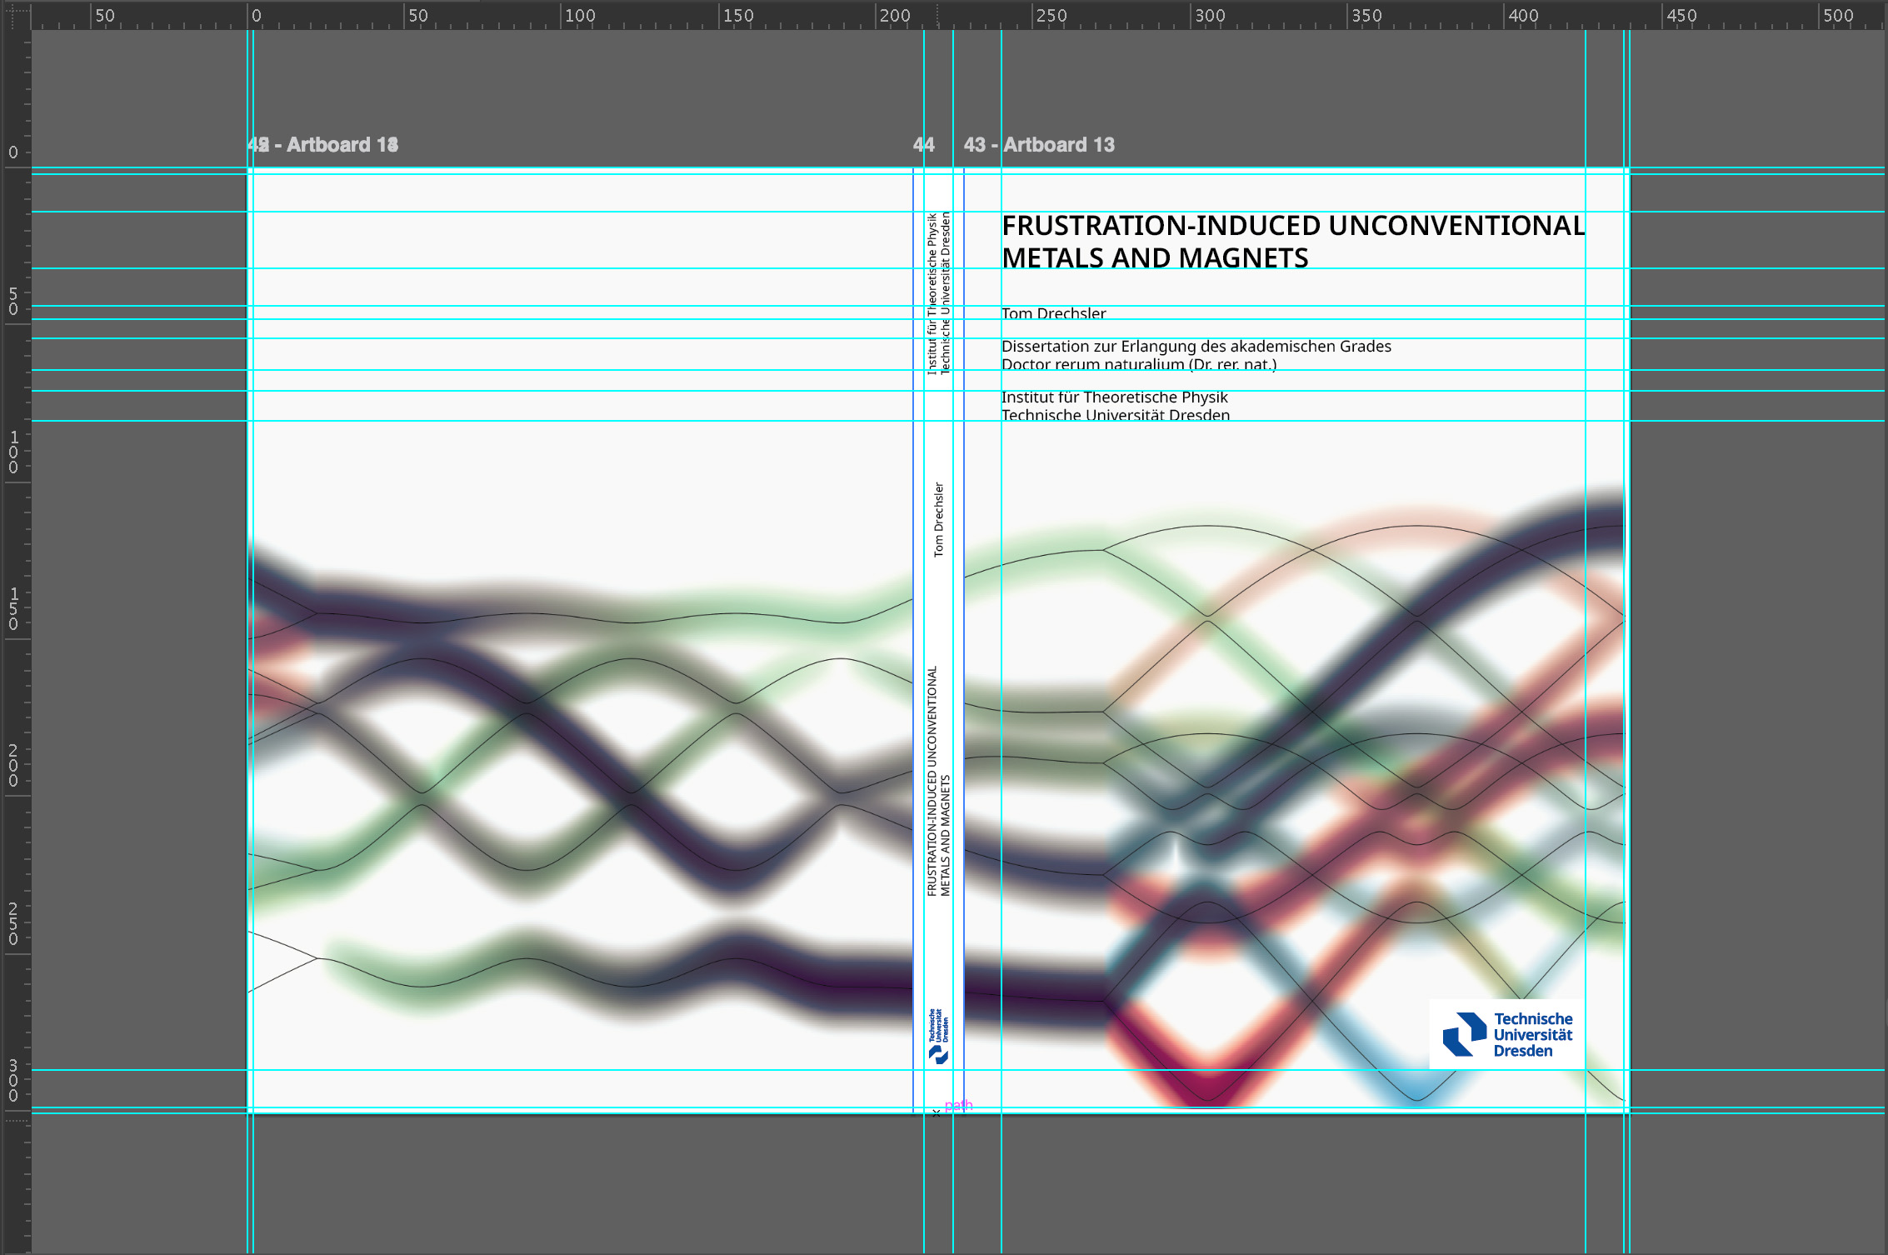1888x1255 pixels.
Task: Select the horizontal author name 'Tom Drechsler'
Action: (1053, 313)
